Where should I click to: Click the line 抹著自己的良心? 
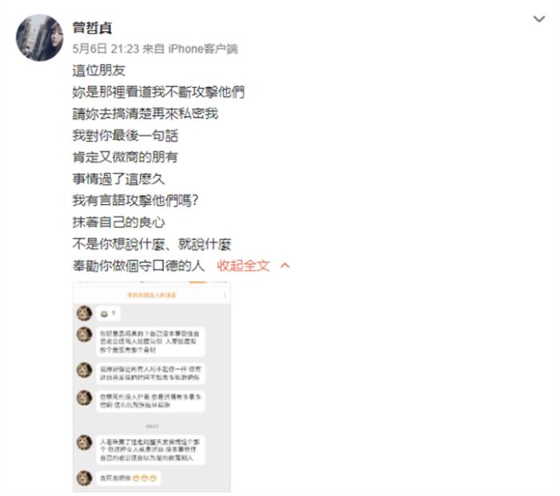click(119, 222)
